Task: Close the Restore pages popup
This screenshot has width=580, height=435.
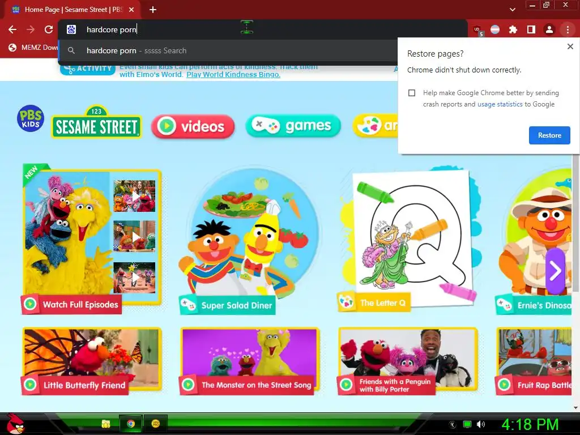Action: click(x=570, y=46)
